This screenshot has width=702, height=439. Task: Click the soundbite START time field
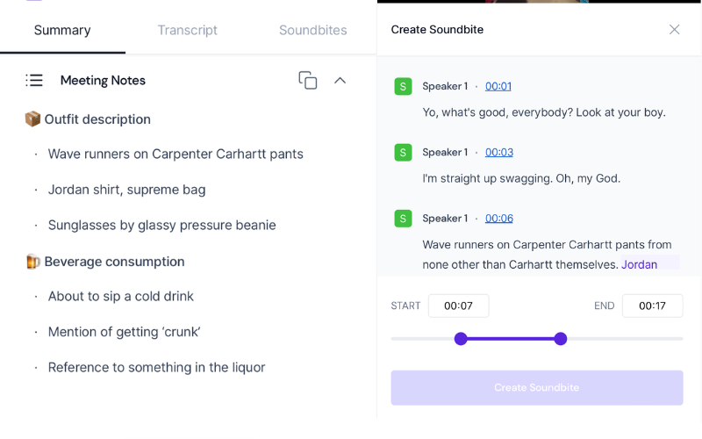tap(458, 306)
